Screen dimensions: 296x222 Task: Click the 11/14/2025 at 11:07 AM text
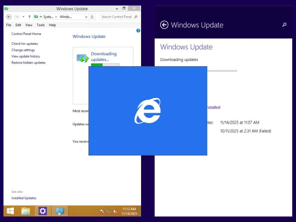click(240, 123)
